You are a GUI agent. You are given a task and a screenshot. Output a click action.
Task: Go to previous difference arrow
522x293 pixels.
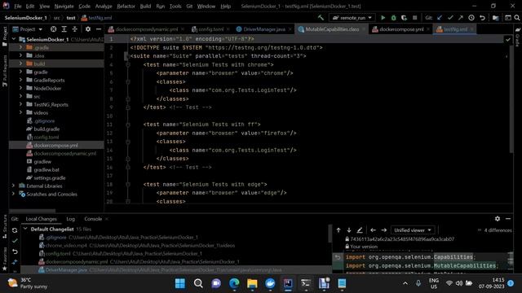[338, 230]
